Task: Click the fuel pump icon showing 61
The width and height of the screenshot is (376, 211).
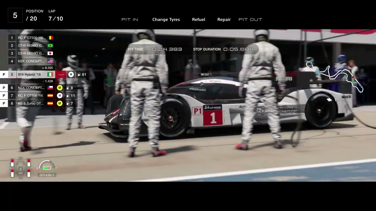Action: tap(79, 74)
